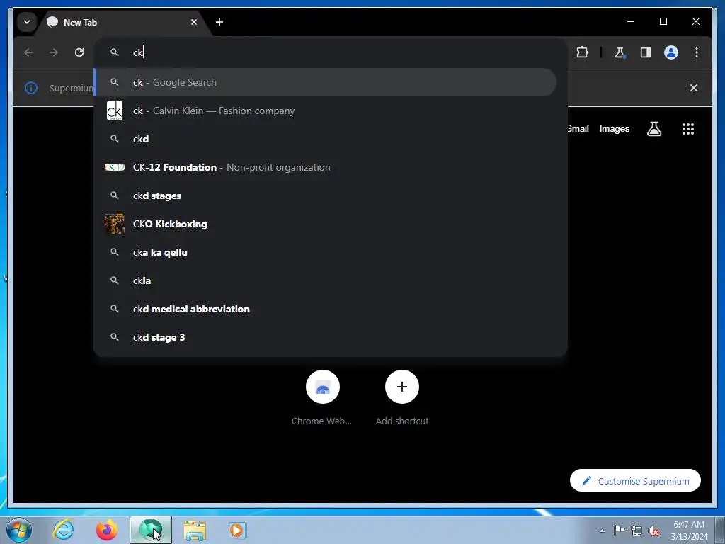Open Windows Media Player on taskbar

(238, 530)
